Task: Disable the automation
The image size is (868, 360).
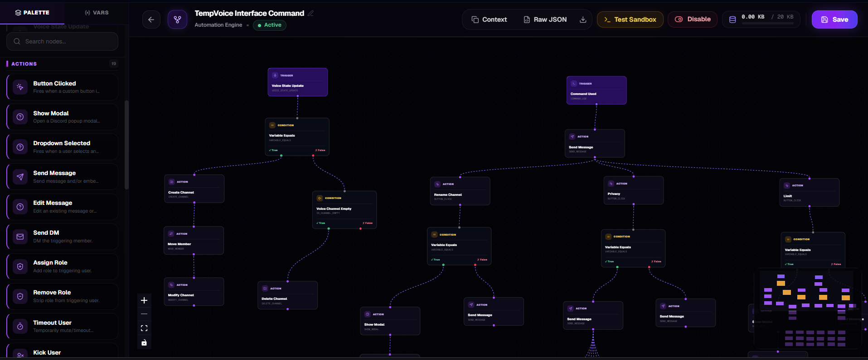Action: pos(693,19)
